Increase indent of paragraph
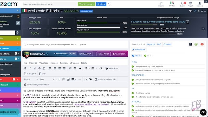 [75, 68]
